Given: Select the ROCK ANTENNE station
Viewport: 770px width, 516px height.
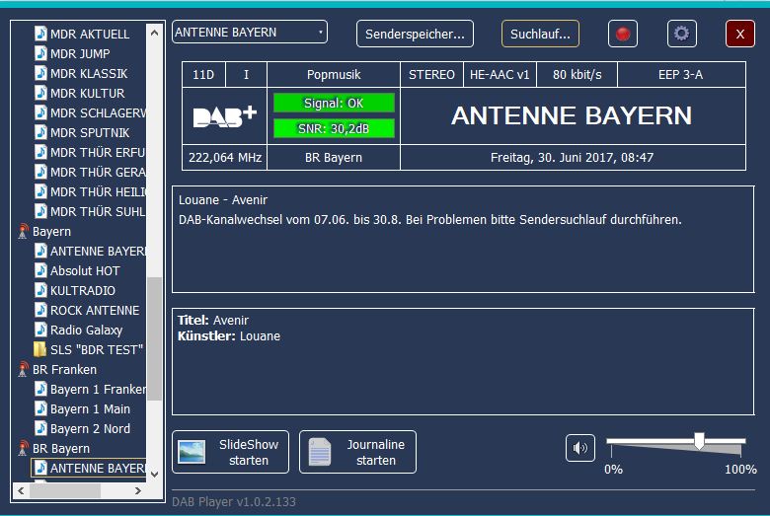Looking at the screenshot, I should (94, 310).
